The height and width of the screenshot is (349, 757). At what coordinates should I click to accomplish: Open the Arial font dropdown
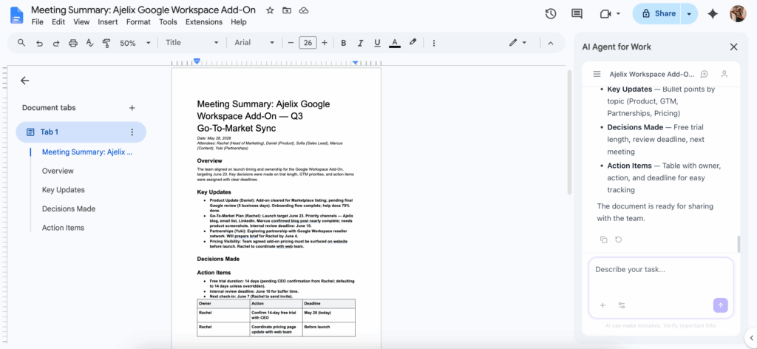click(254, 42)
